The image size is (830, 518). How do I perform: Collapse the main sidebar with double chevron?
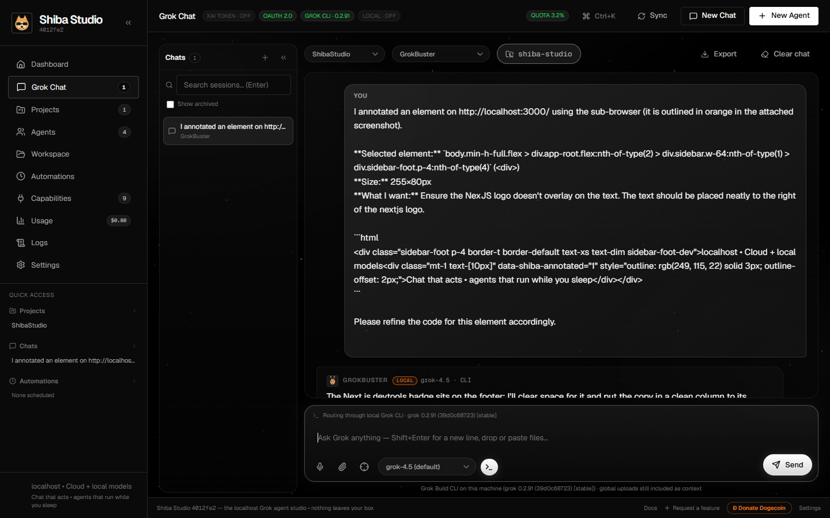click(x=129, y=23)
